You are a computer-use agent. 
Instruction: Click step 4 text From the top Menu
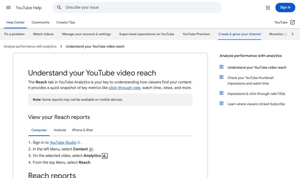pyautogui.click(x=62, y=162)
